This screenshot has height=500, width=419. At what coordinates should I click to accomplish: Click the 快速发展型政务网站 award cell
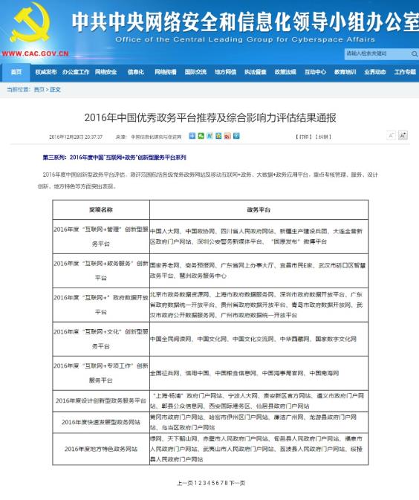pyautogui.click(x=101, y=422)
